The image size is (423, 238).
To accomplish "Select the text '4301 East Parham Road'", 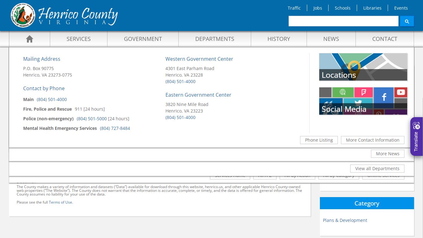I will click(190, 68).
